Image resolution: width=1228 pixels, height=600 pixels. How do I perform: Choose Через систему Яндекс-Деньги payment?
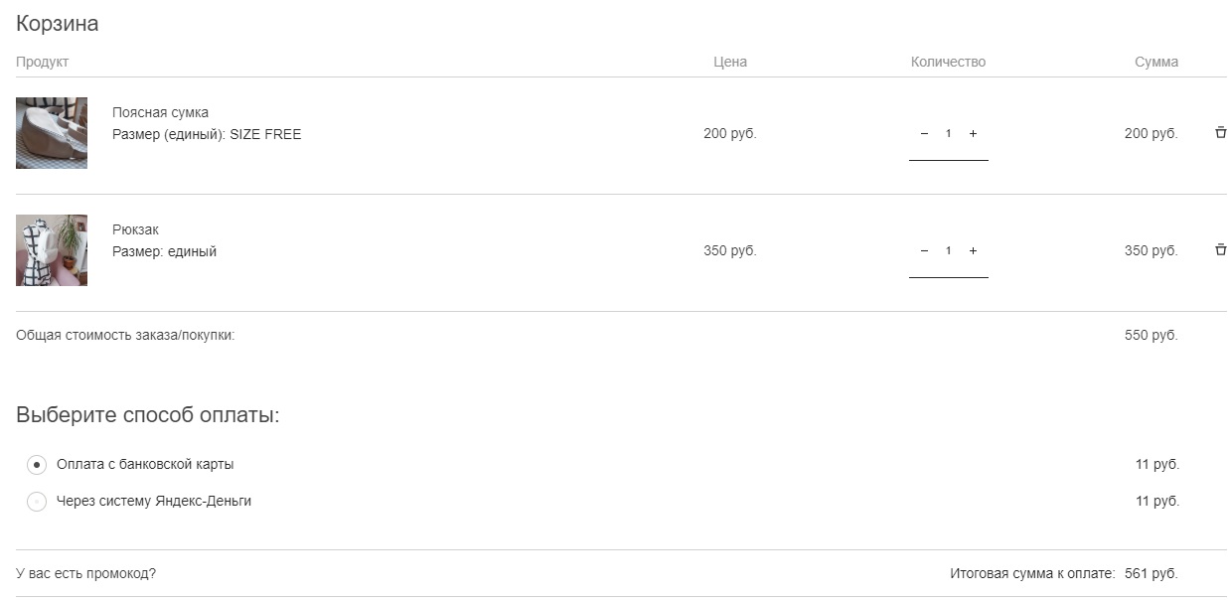click(x=37, y=502)
